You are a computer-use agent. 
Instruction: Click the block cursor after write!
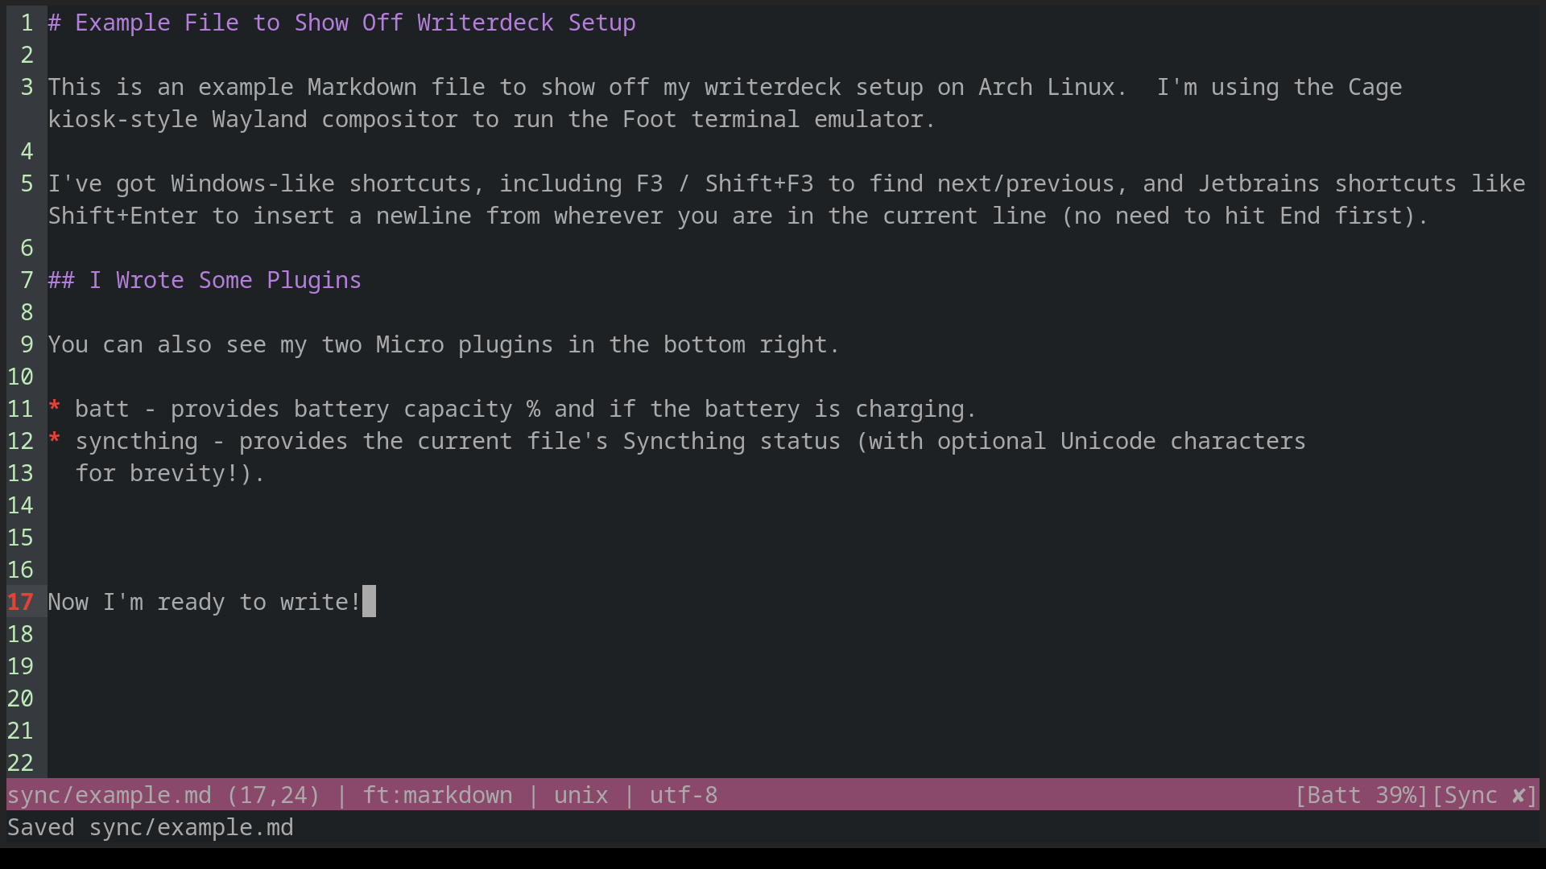pyautogui.click(x=369, y=602)
